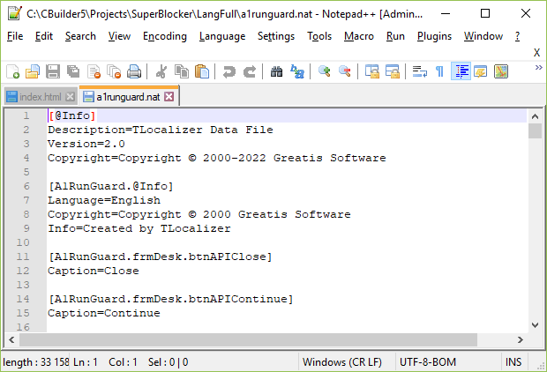Screen dimensions: 547x372
Task: Open the Plugins menu
Action: 434,36
